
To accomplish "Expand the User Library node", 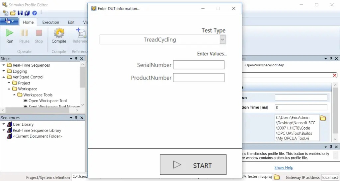I will (x=4, y=124).
